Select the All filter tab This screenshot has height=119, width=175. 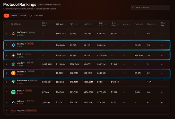(6, 16)
